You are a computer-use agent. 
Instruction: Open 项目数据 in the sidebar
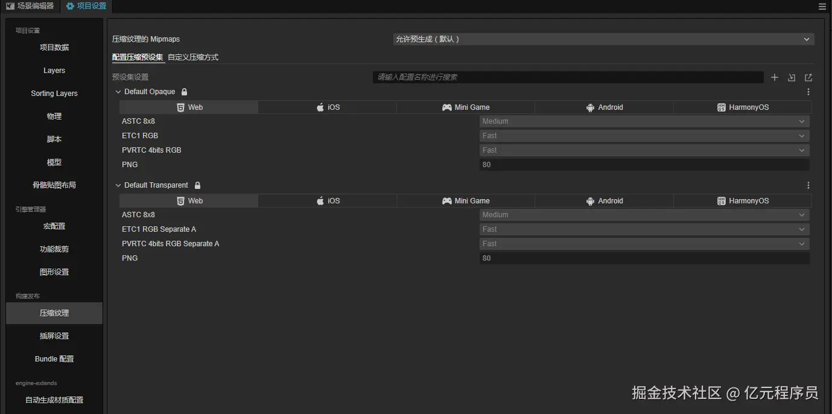[54, 48]
